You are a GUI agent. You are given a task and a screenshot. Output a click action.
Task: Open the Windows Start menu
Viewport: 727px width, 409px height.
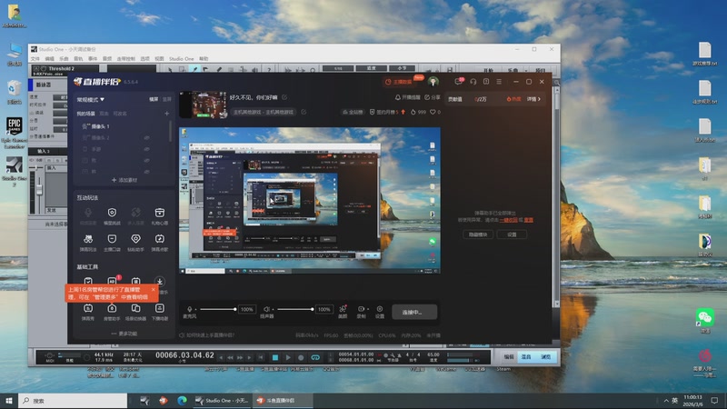[x=9, y=401]
